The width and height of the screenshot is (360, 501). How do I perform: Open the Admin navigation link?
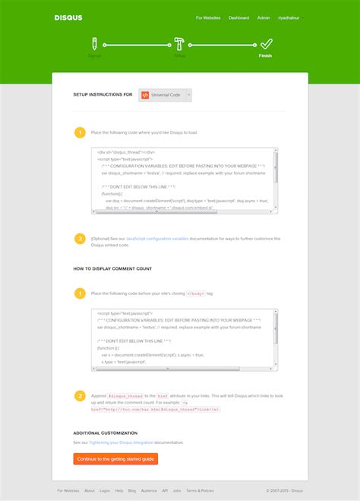pyautogui.click(x=264, y=18)
